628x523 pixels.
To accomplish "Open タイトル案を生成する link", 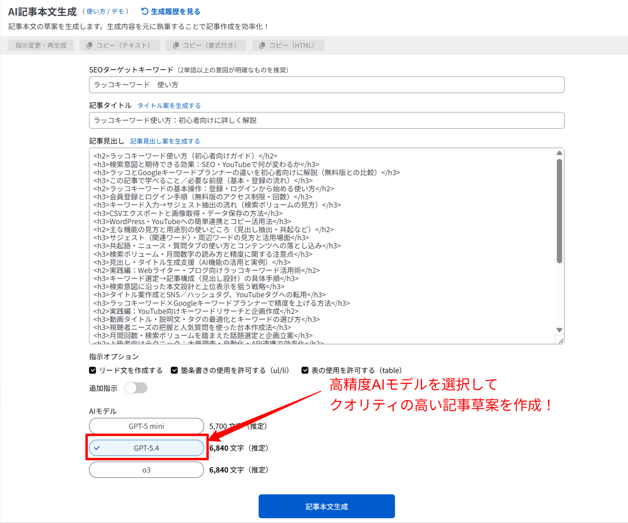I will [169, 106].
